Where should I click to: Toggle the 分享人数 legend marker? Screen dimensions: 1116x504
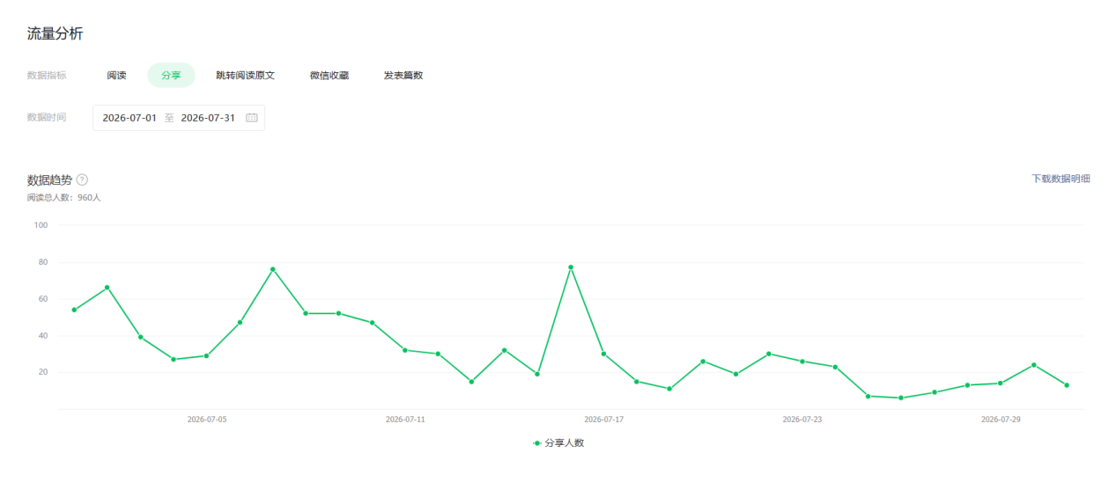point(537,443)
